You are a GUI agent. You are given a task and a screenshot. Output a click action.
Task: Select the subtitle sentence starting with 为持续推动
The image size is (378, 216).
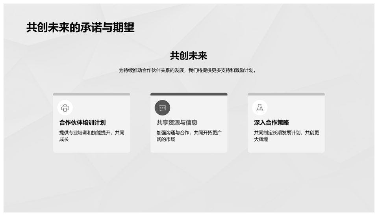pos(189,71)
